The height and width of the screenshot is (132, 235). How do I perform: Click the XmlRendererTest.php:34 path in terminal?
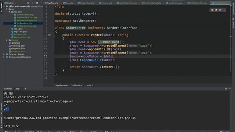click(69, 118)
